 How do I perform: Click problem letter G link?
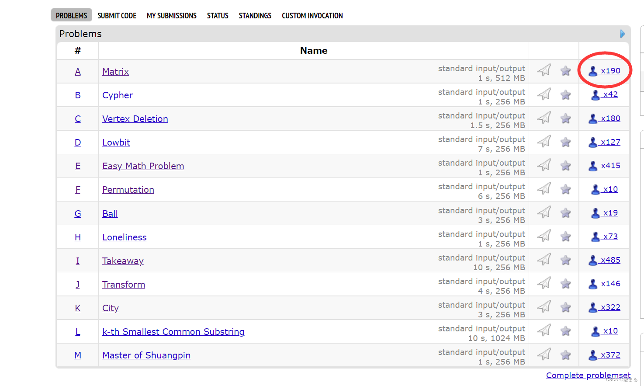pyautogui.click(x=78, y=214)
